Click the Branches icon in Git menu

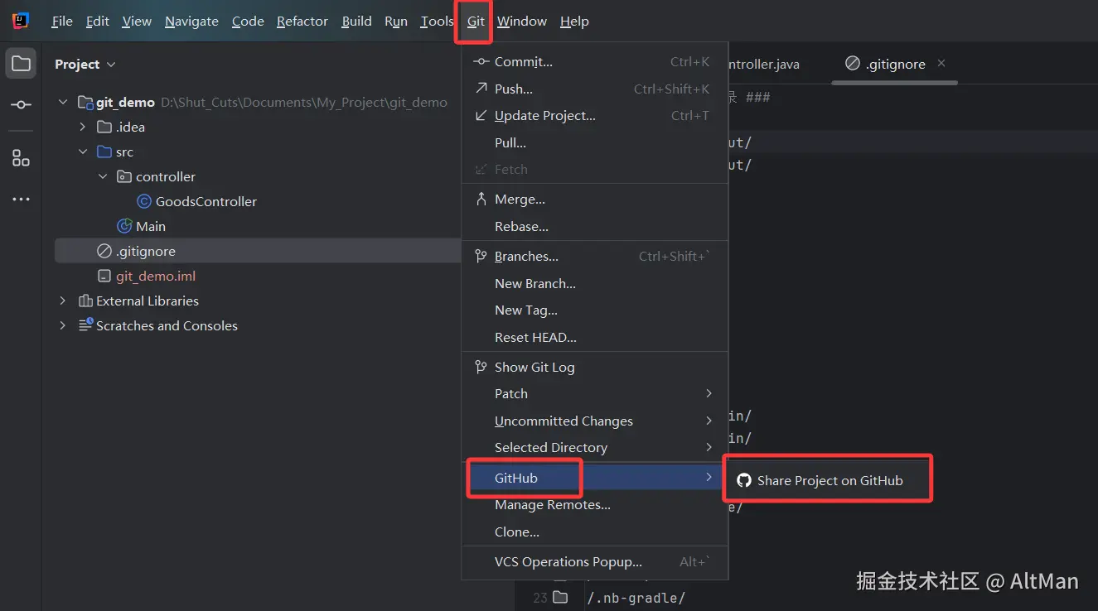click(481, 256)
